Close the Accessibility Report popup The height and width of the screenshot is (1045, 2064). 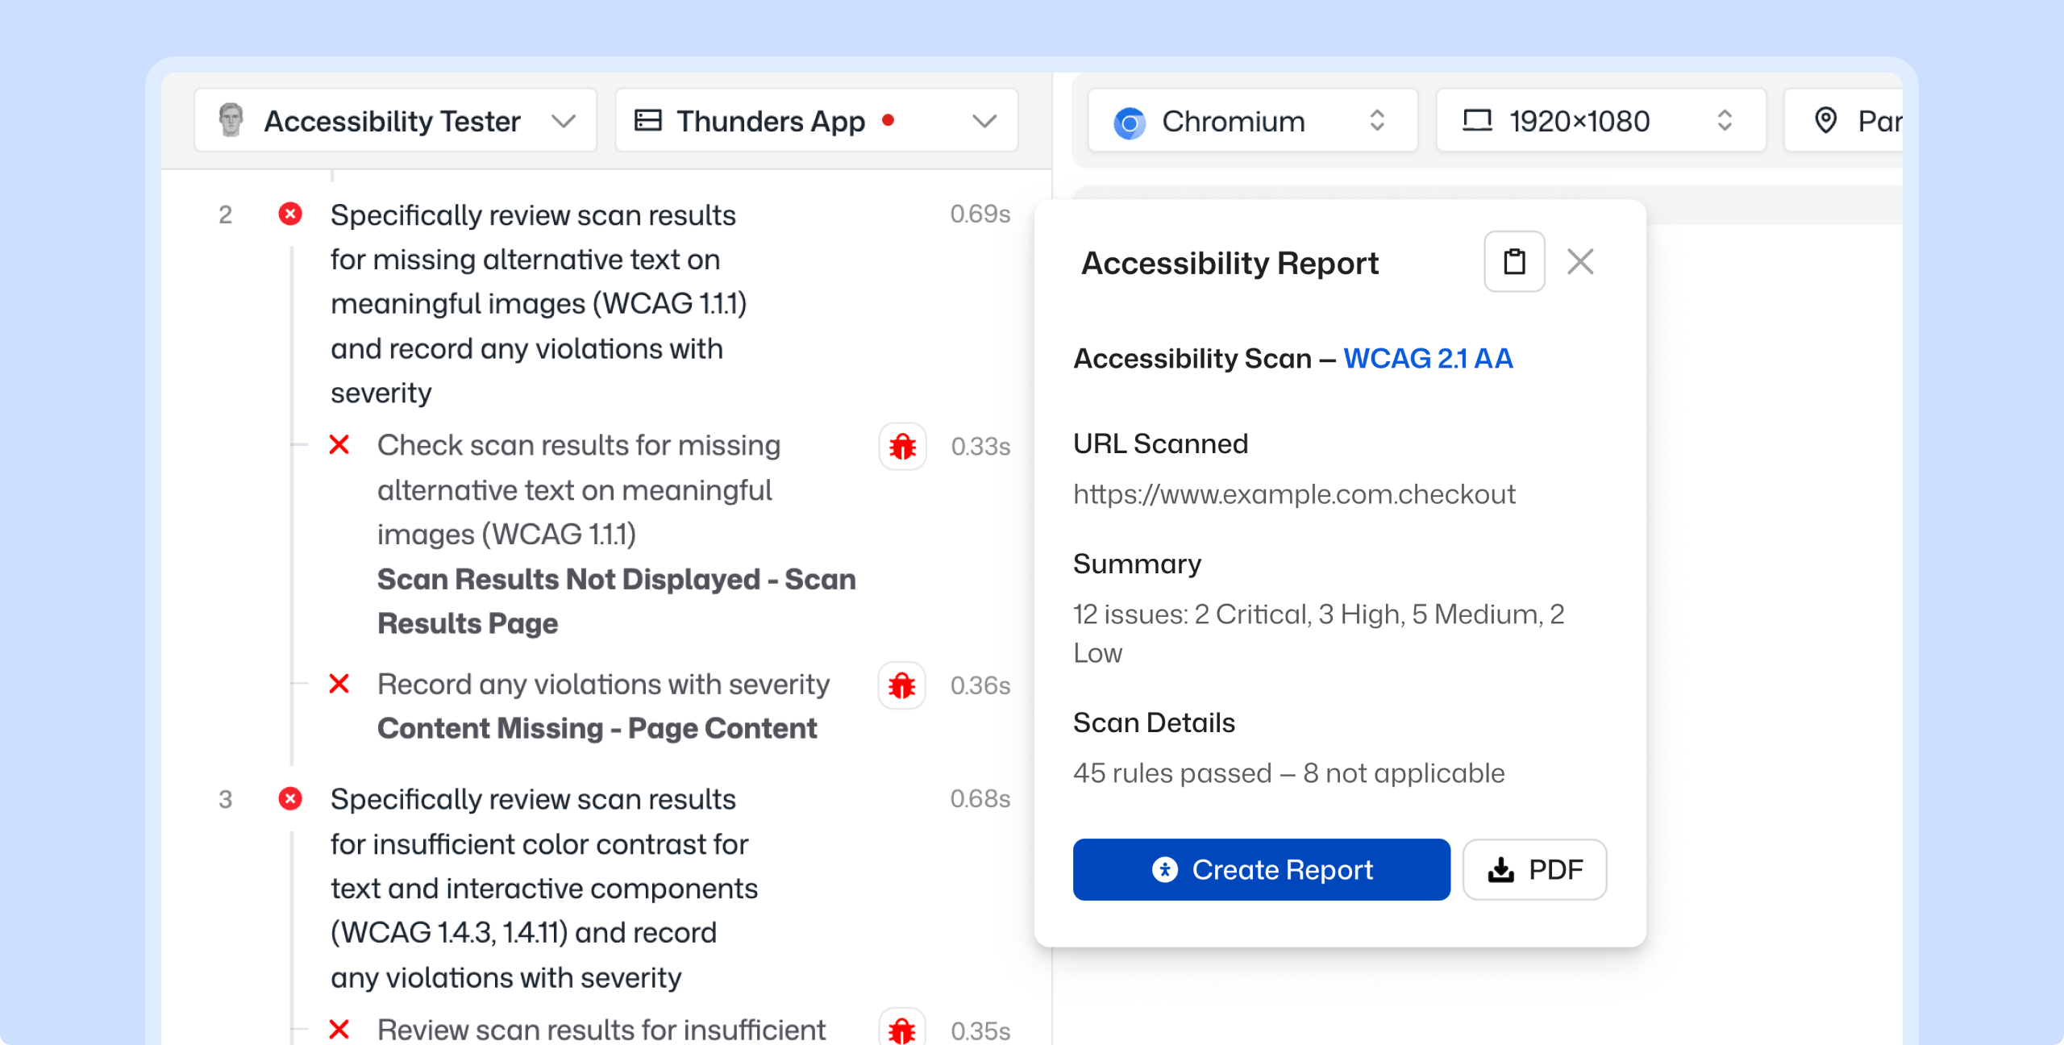point(1579,262)
